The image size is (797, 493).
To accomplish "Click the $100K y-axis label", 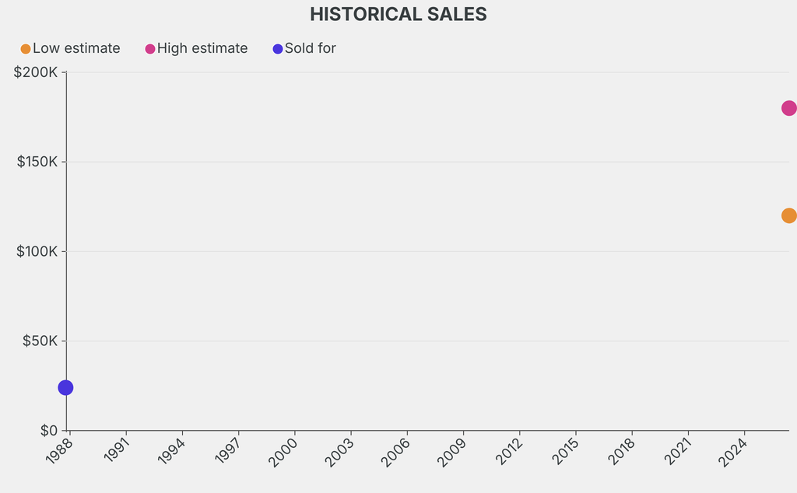I will [x=37, y=251].
